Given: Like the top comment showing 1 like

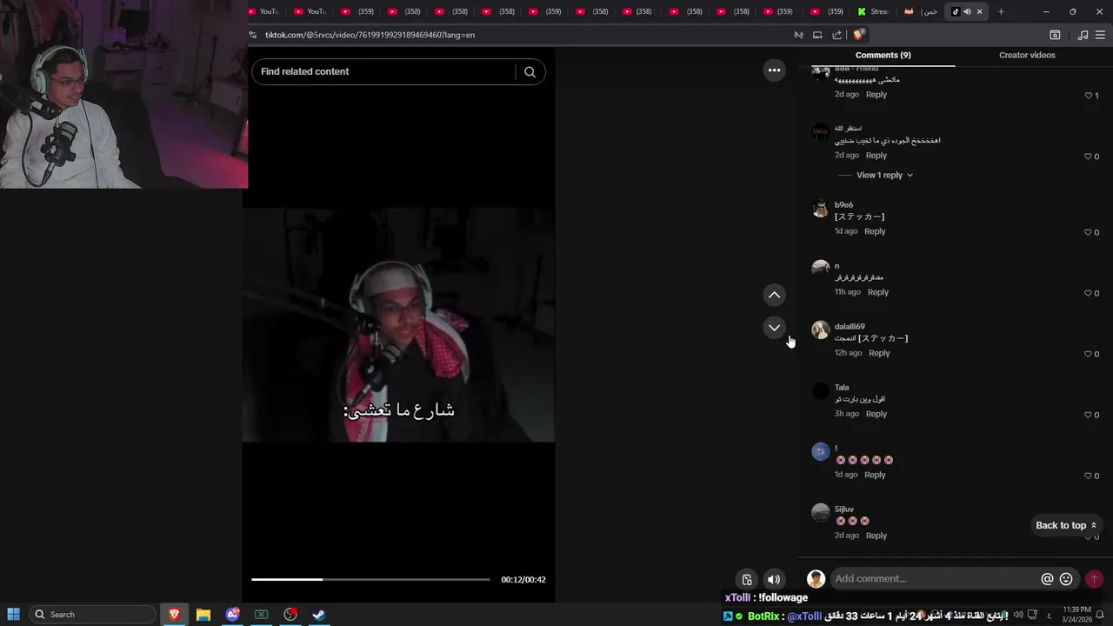Looking at the screenshot, I should point(1088,96).
